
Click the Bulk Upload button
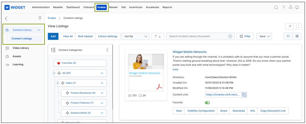coord(85,36)
